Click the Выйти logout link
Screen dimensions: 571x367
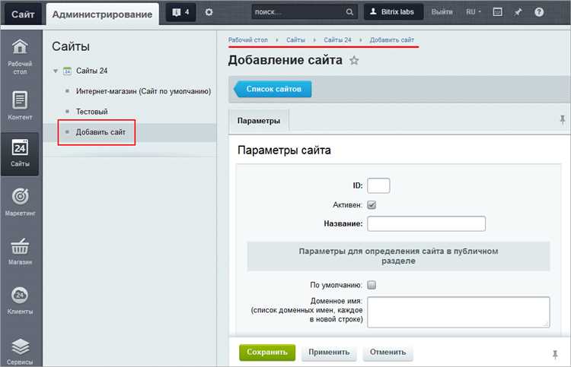442,12
